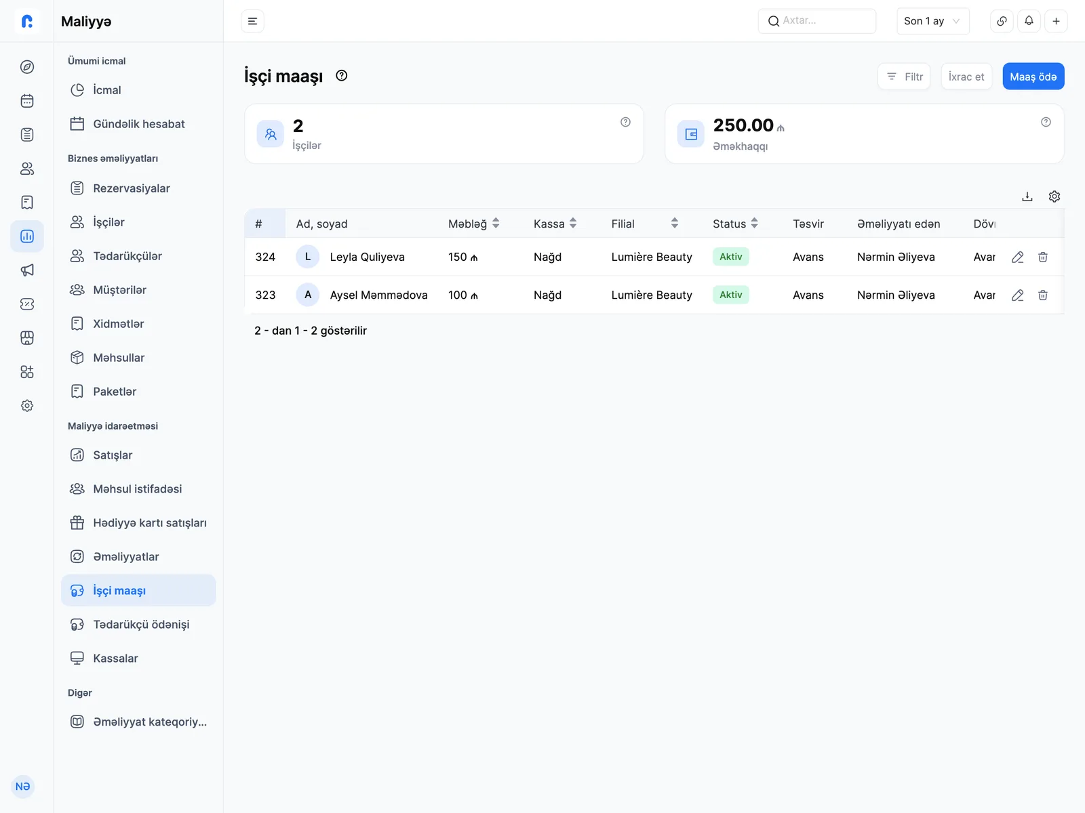Image resolution: width=1085 pixels, height=813 pixels.
Task: Click the settings gear in the left rail
Action: pos(27,406)
